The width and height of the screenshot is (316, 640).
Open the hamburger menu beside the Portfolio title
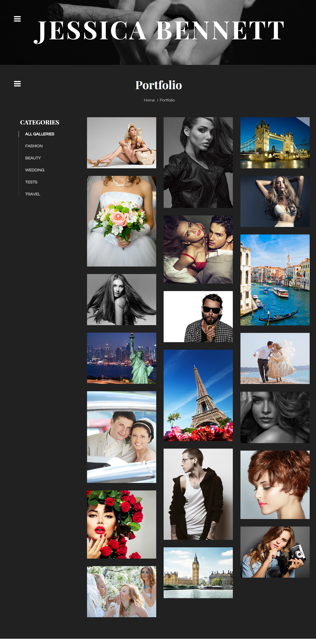pyautogui.click(x=17, y=84)
